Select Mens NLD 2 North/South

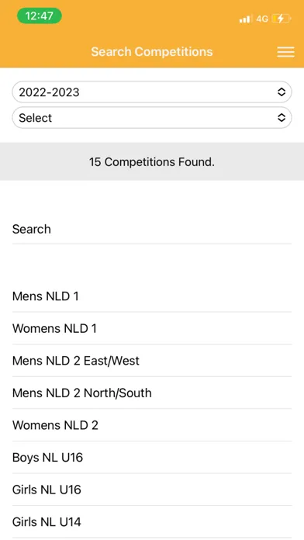pyautogui.click(x=152, y=393)
